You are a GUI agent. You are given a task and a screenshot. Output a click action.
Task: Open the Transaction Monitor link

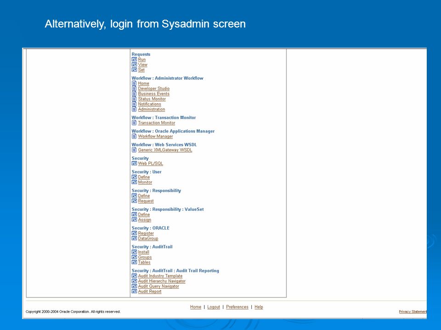coord(156,123)
